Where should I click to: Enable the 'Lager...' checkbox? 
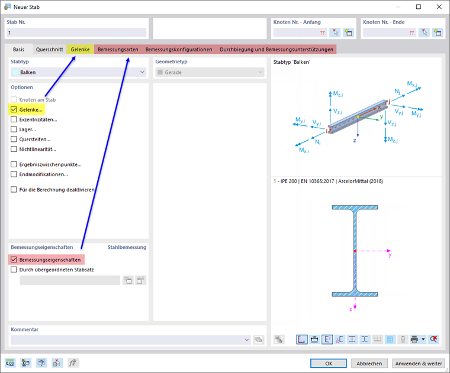click(x=14, y=129)
